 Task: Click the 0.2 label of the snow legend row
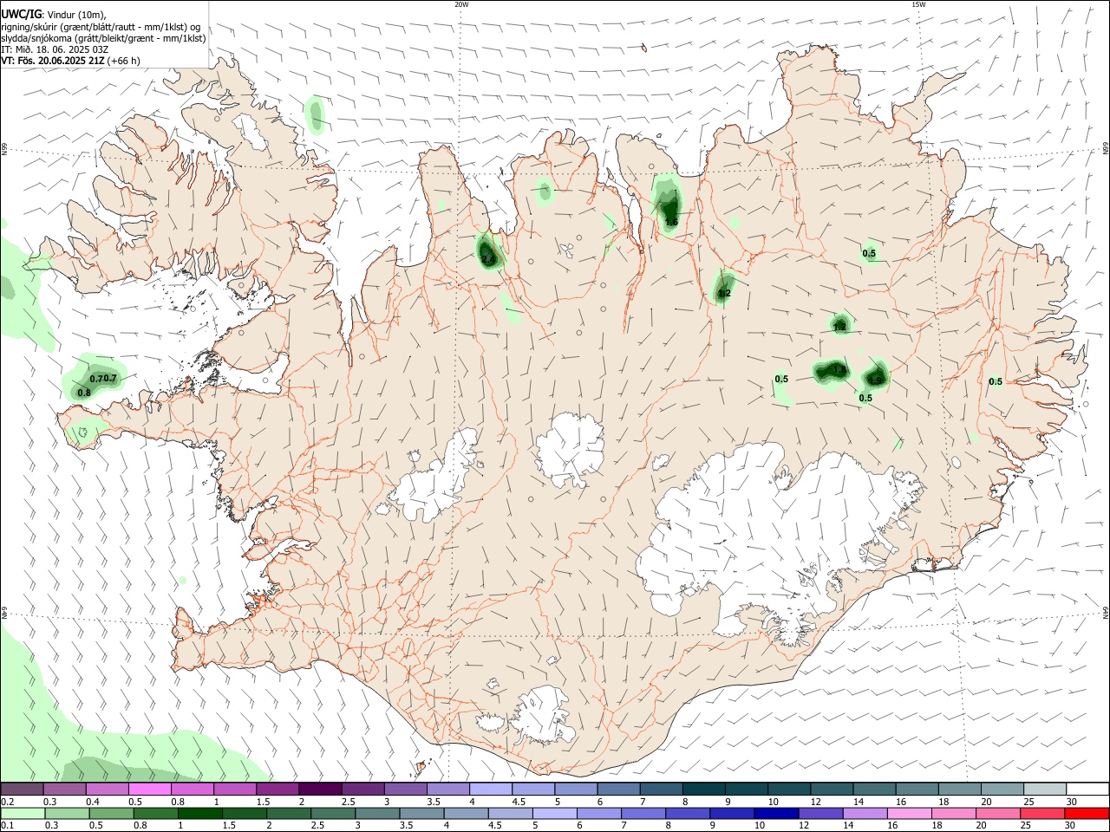point(7,802)
